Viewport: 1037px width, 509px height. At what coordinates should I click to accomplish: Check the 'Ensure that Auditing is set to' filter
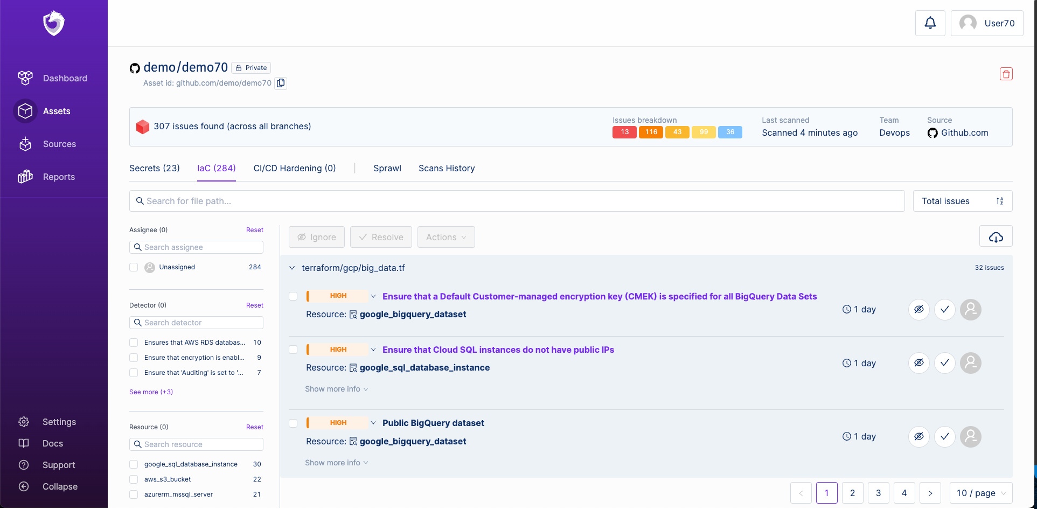pyautogui.click(x=134, y=373)
